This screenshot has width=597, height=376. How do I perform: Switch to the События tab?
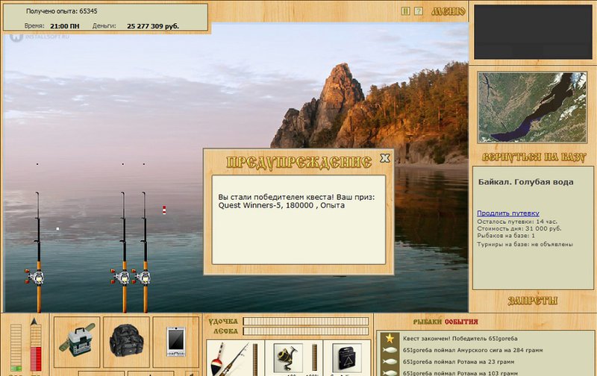461,322
